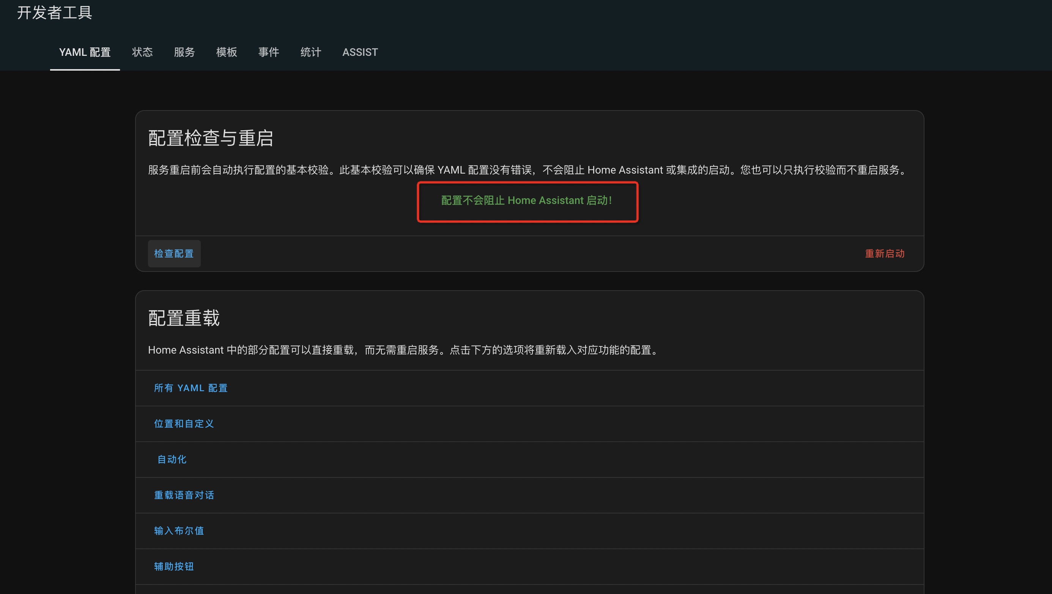Click the 配置重载 card heading

click(x=184, y=318)
